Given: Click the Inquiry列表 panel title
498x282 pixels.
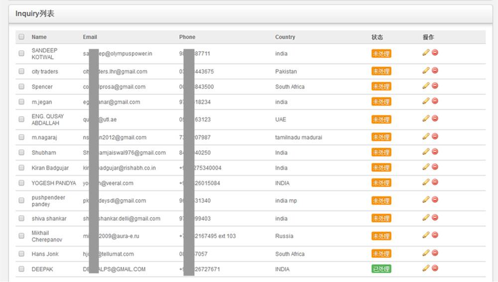Looking at the screenshot, I should pos(35,14).
